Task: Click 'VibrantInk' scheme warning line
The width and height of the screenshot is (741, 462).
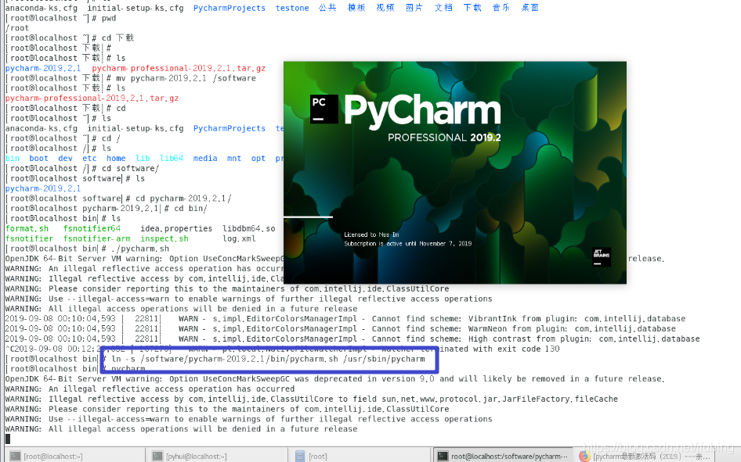Action: tap(345, 319)
